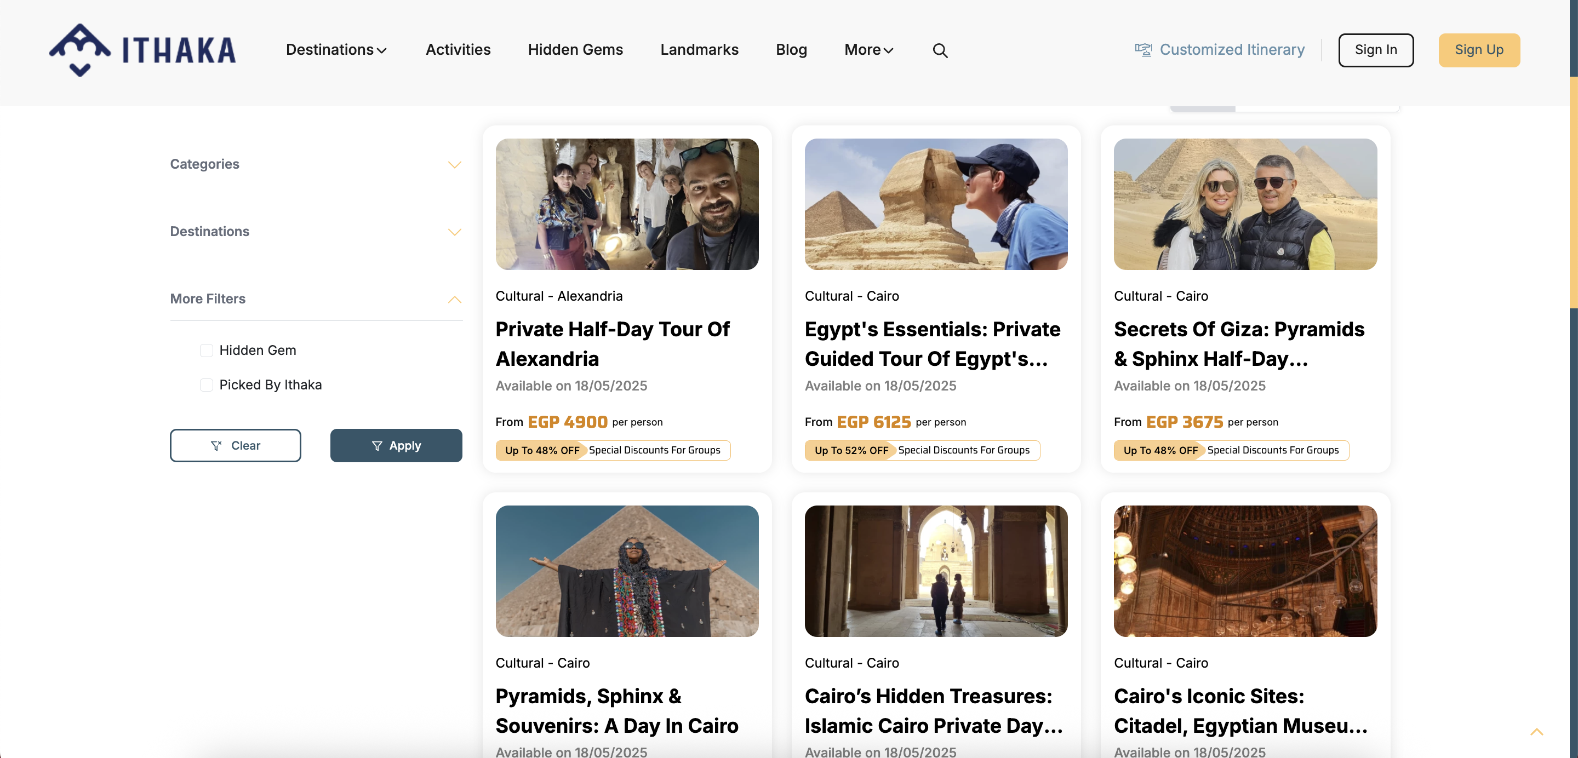Click the Sign Up button
Image resolution: width=1578 pixels, height=758 pixels.
[x=1478, y=50]
